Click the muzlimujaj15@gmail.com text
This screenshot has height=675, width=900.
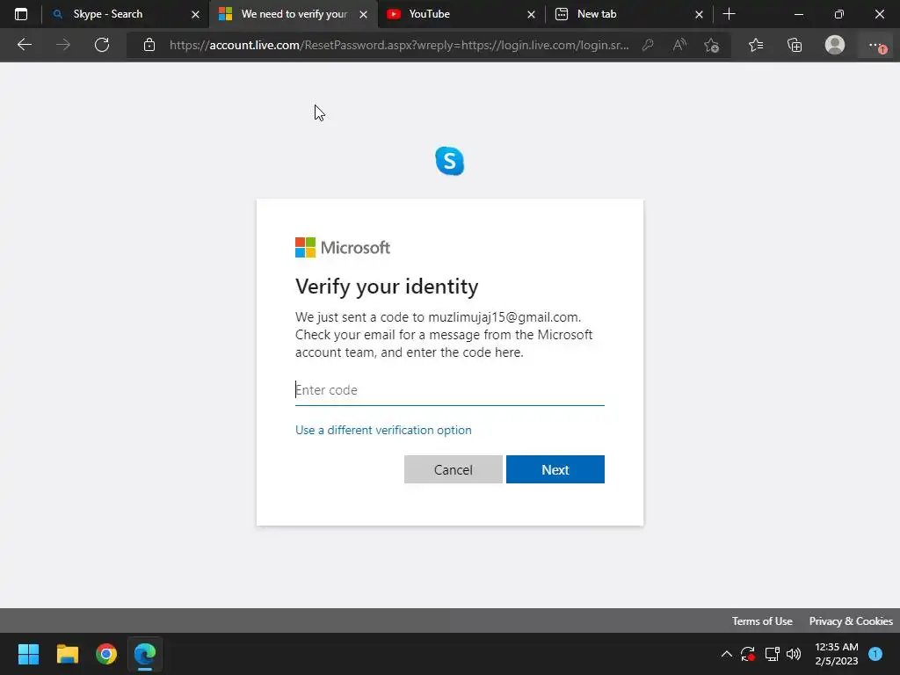(503, 317)
